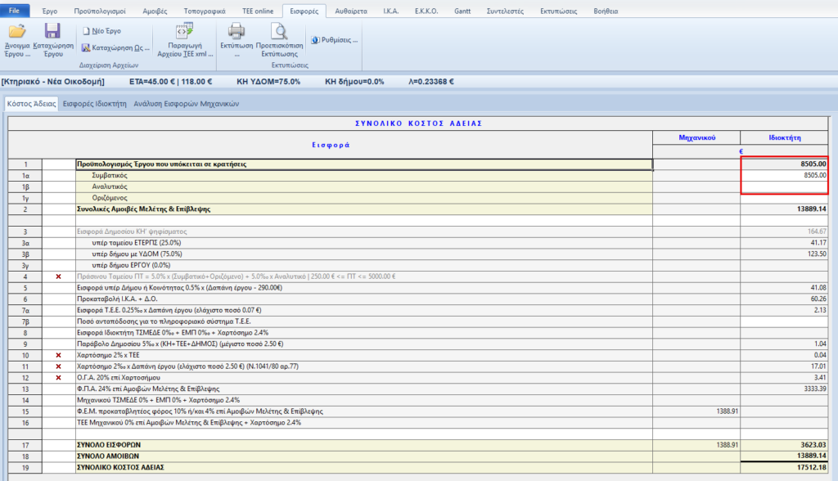The width and height of the screenshot is (838, 481).
Task: Open the Εισφορές Ιδιοκτήτη tab
Action: [94, 104]
